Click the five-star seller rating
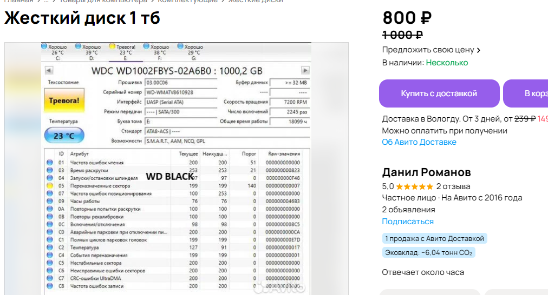The width and height of the screenshot is (548, 295). pos(414,186)
